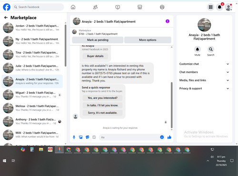Open the nine-dot Menu grid icon
The image size is (238, 176).
[210, 7]
